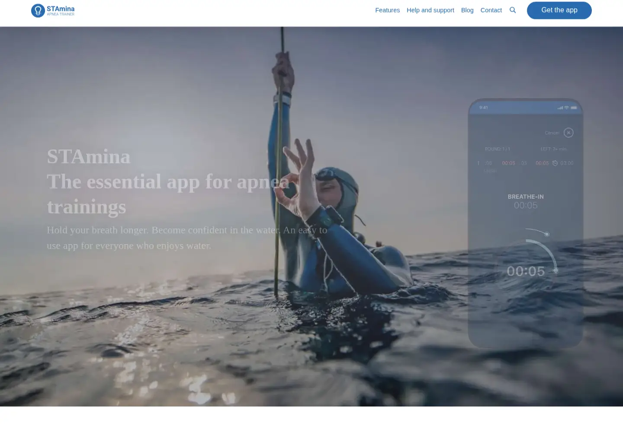
Task: Click the STAmina brand name link
Action: (x=61, y=9)
